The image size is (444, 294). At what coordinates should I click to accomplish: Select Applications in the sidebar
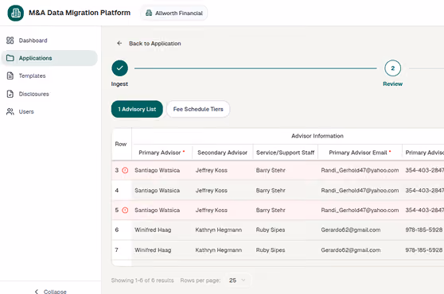tap(49, 58)
